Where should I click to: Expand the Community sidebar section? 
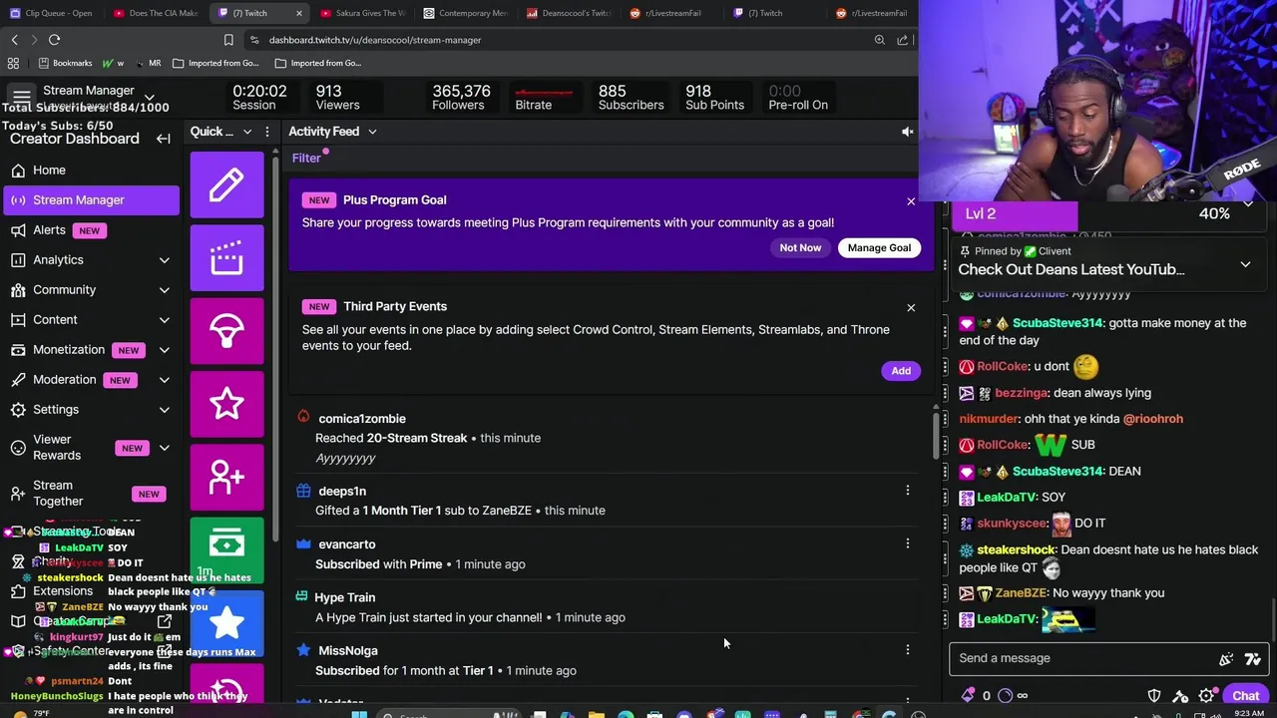(164, 290)
